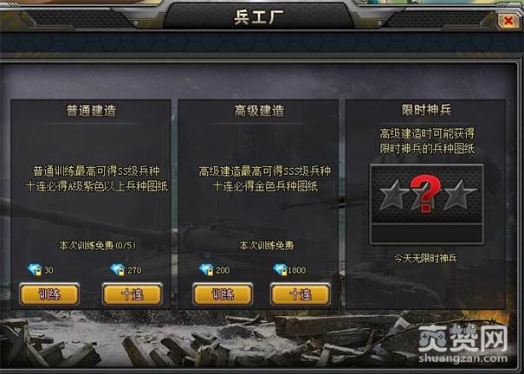Click the 兵工厂 title label
The height and width of the screenshot is (374, 524).
click(x=259, y=17)
